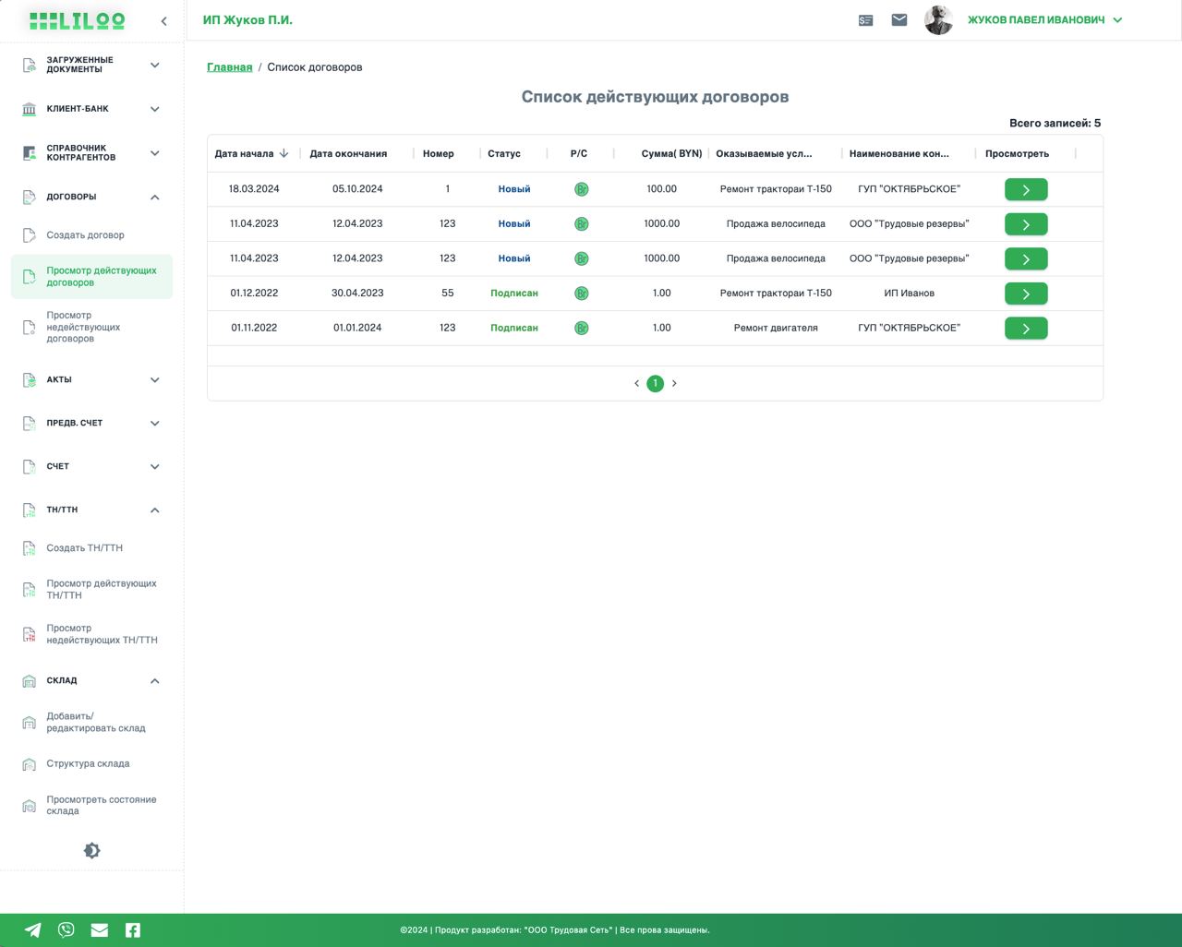Click the LILOO logo
Viewport: 1182px width, 947px height.
tap(78, 20)
